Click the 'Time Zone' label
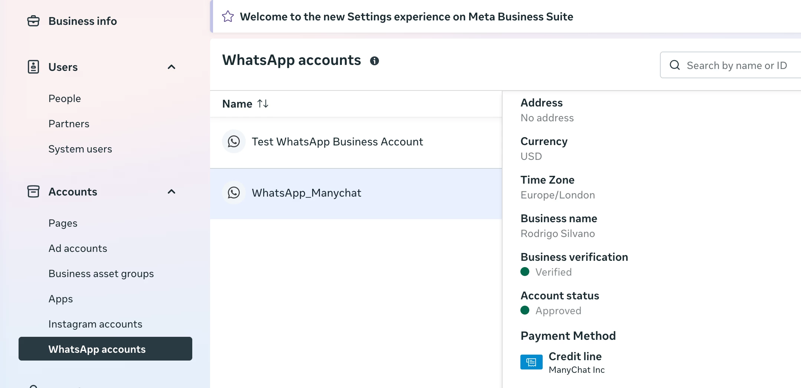Viewport: 801px width, 388px height. 547,180
